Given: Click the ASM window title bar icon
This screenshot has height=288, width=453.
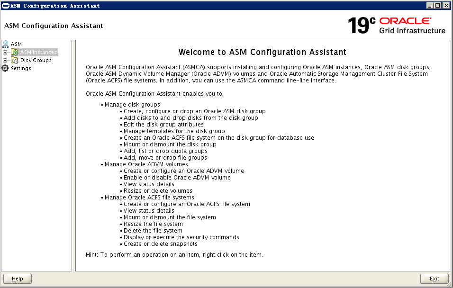Looking at the screenshot, I should point(6,6).
